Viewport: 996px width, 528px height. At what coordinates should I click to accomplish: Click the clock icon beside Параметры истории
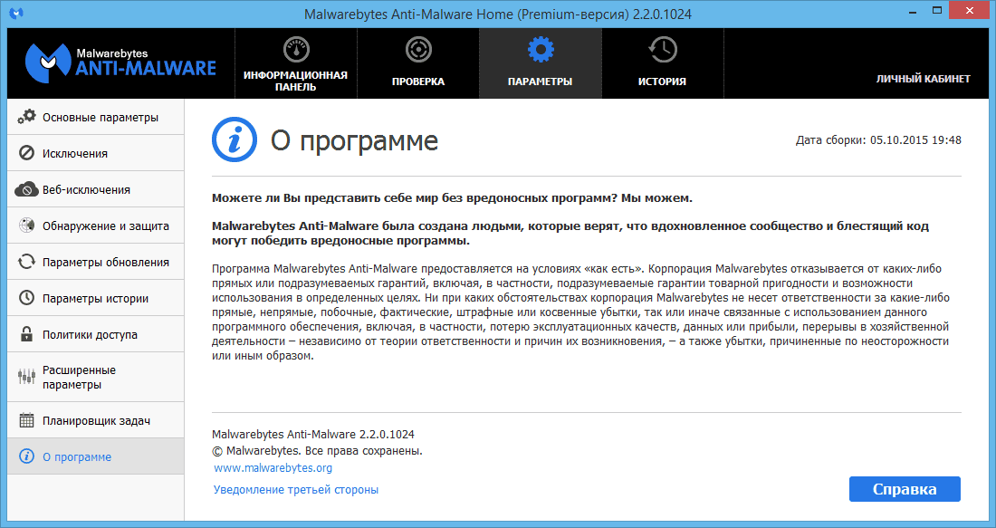tap(26, 298)
